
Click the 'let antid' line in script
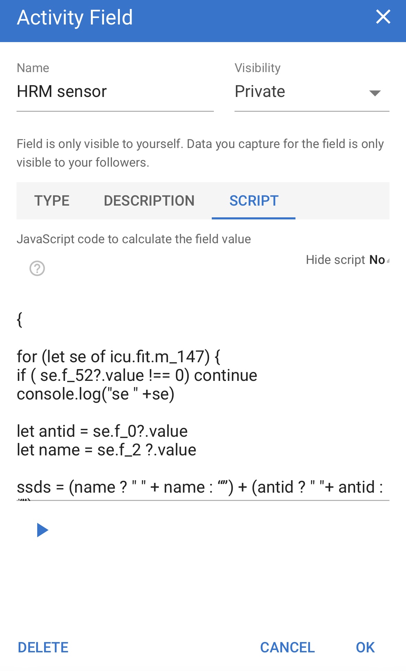click(x=102, y=431)
